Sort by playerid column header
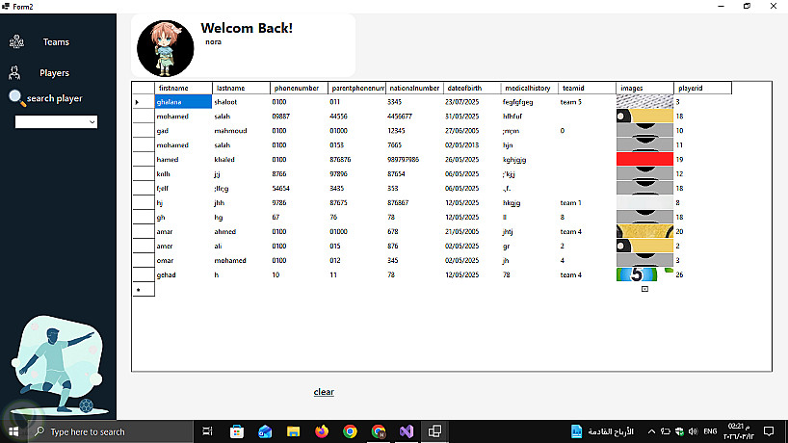 coord(702,88)
